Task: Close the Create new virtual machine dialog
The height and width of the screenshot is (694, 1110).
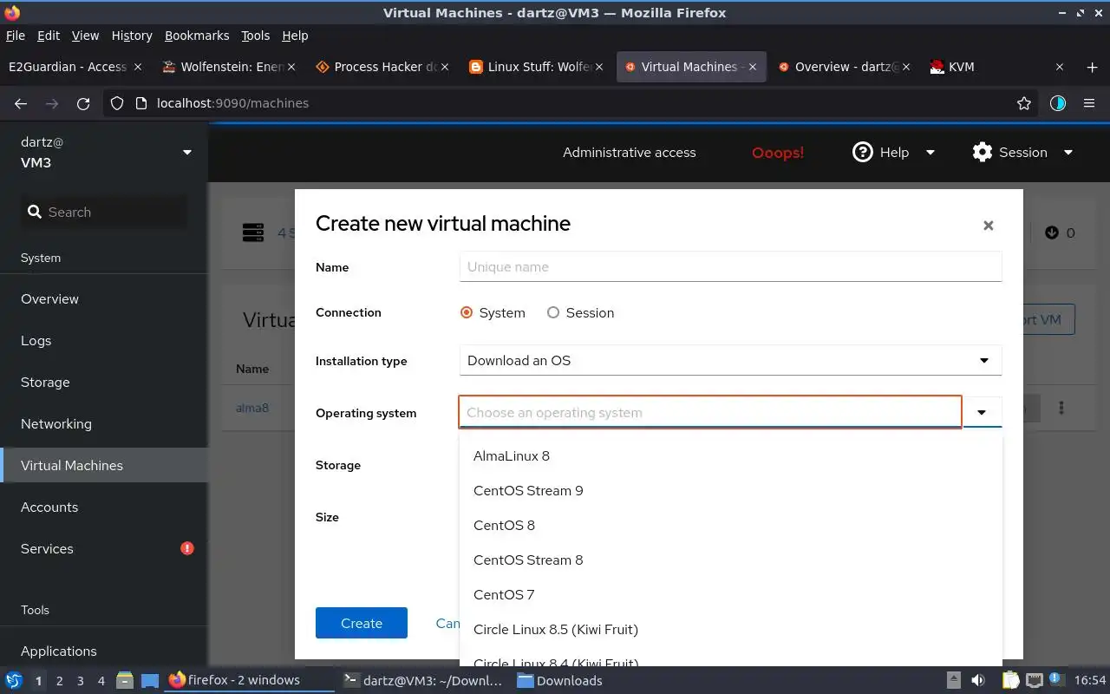Action: (x=988, y=226)
